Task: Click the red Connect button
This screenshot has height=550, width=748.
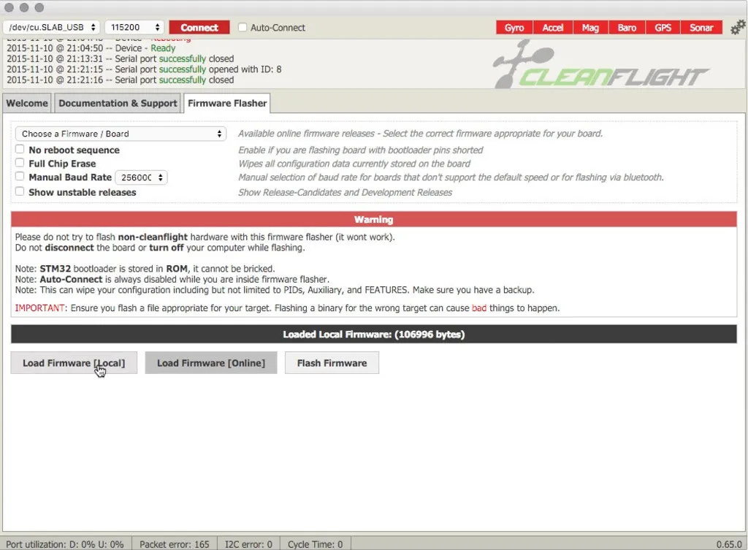Action: click(199, 28)
